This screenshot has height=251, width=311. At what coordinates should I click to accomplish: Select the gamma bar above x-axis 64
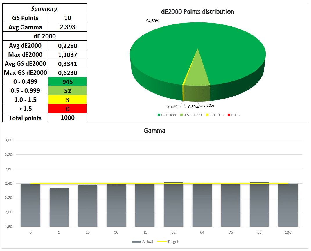202,205
